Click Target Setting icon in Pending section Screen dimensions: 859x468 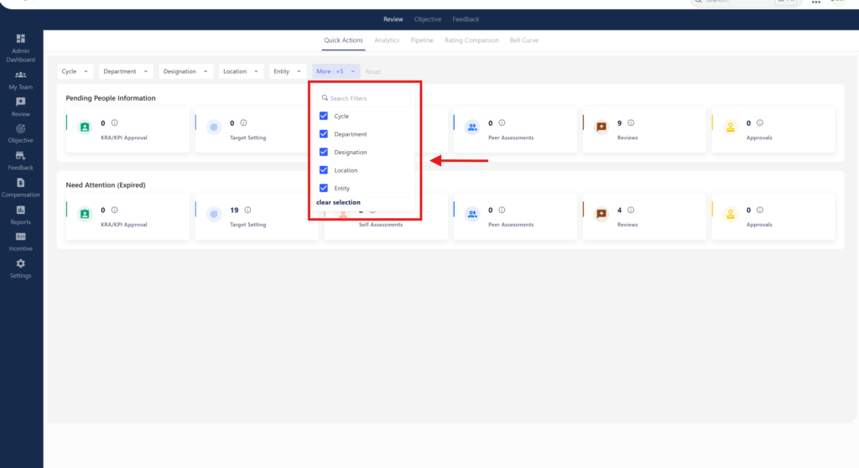(x=214, y=127)
